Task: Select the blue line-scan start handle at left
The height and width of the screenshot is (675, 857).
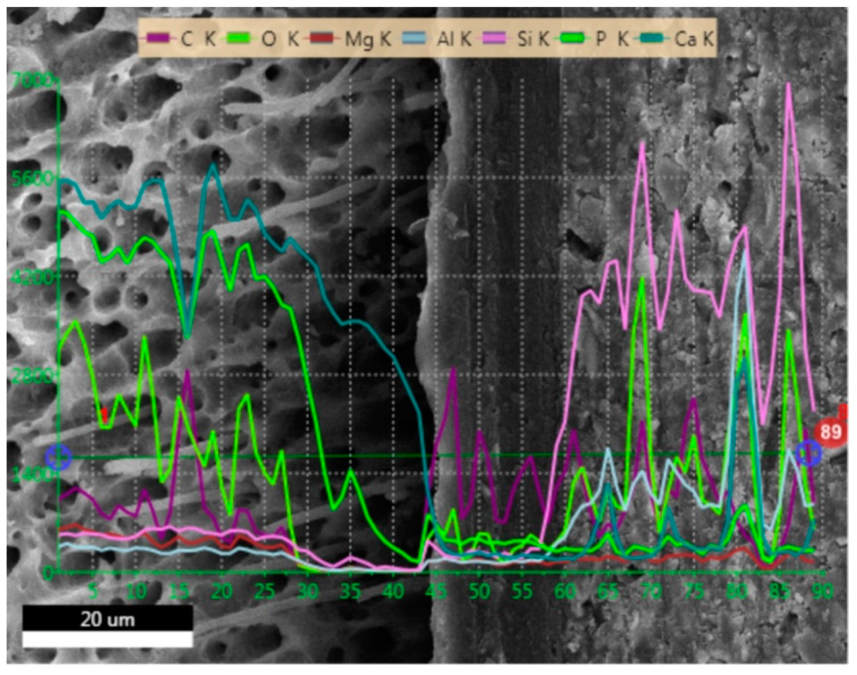Action: coord(58,458)
